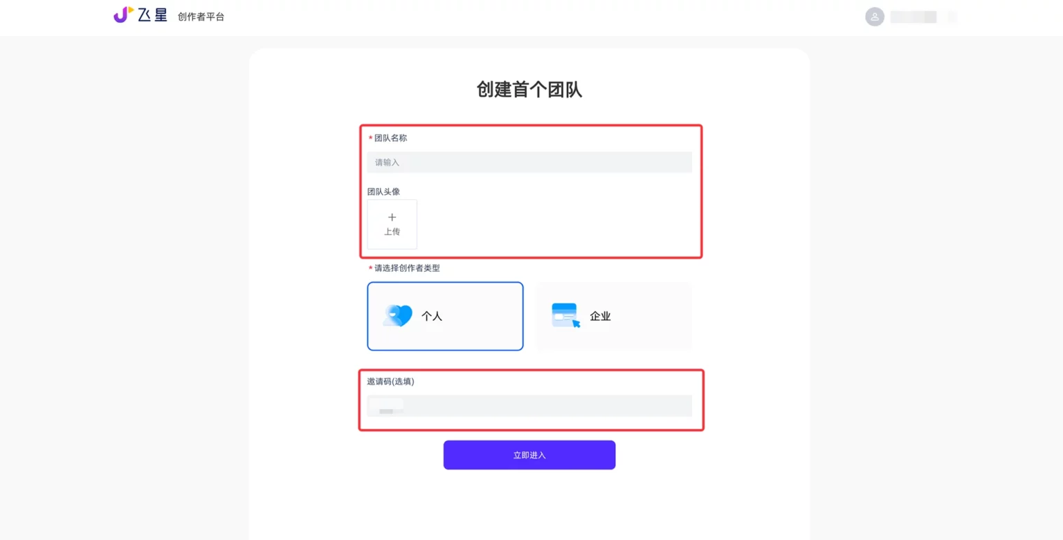Image resolution: width=1063 pixels, height=540 pixels.
Task: Select the 个人 creator type option
Action: [445, 315]
